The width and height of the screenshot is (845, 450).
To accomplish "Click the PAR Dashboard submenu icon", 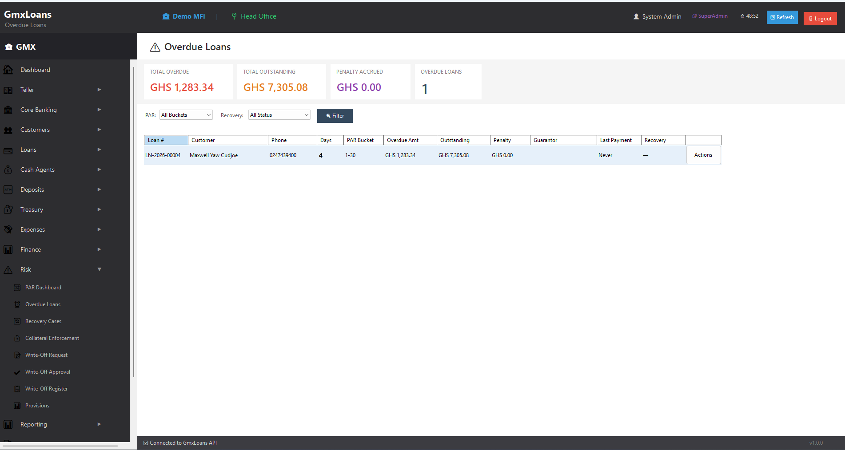I will click(17, 288).
